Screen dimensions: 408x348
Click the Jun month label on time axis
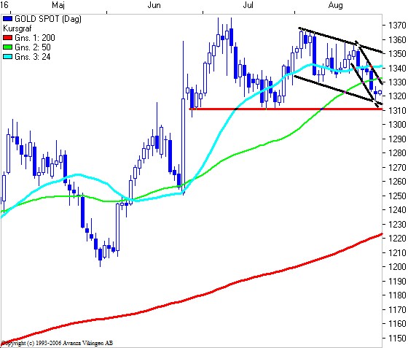click(x=154, y=5)
